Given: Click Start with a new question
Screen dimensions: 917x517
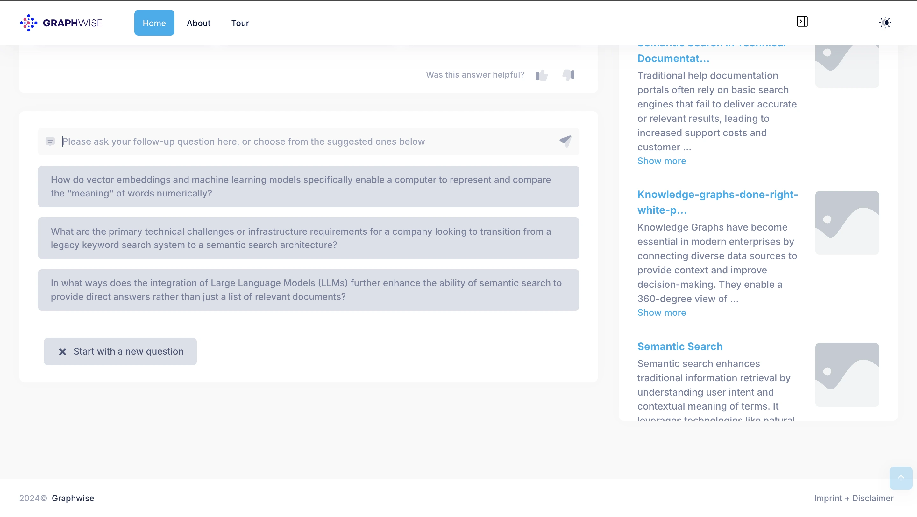Looking at the screenshot, I should 120,351.
